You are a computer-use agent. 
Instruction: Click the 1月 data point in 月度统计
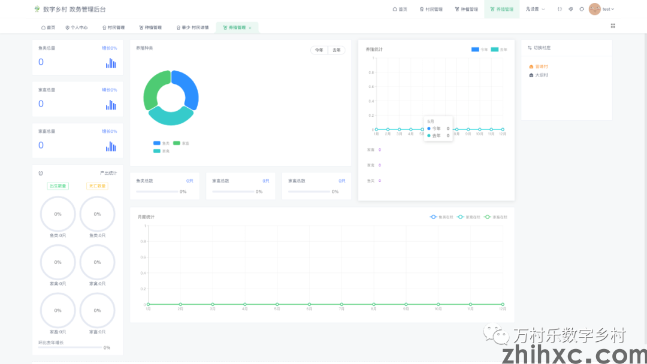tap(148, 304)
